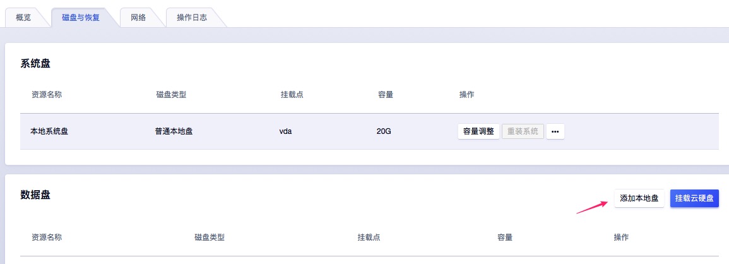Click the vda mount point value
This screenshot has width=729, height=264.
pyautogui.click(x=287, y=131)
